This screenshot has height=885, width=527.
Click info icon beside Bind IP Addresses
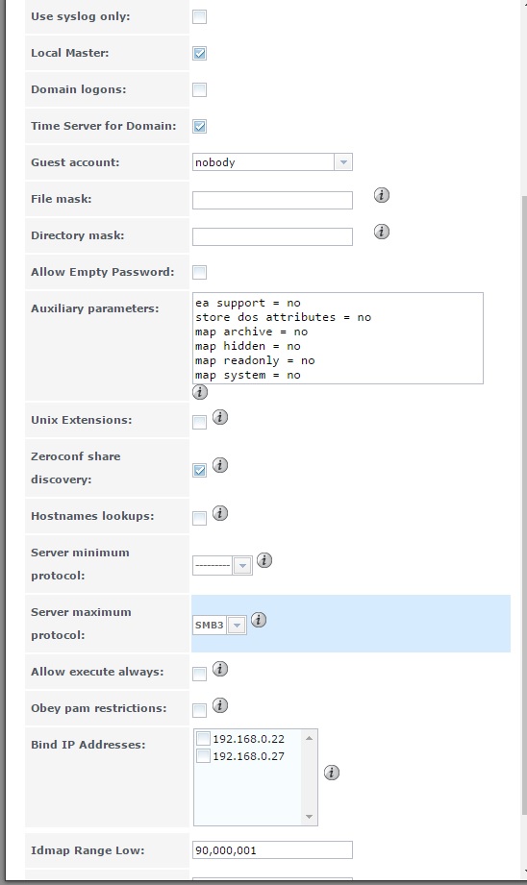[332, 773]
